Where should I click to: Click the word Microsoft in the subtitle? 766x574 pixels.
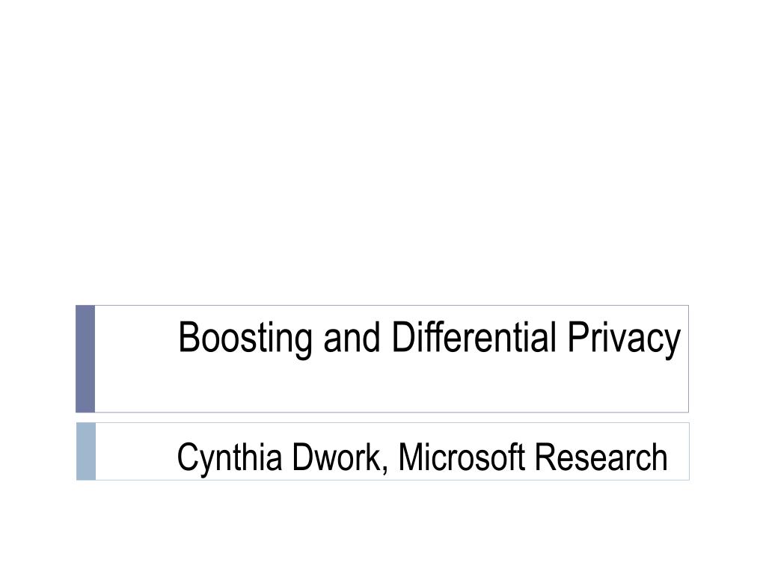pos(461,457)
